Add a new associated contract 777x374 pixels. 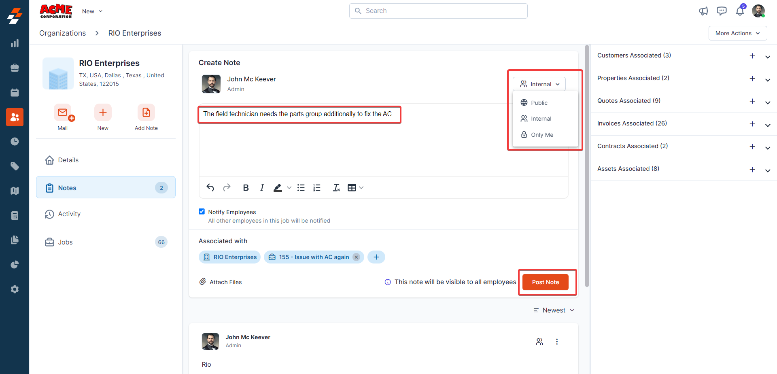752,147
